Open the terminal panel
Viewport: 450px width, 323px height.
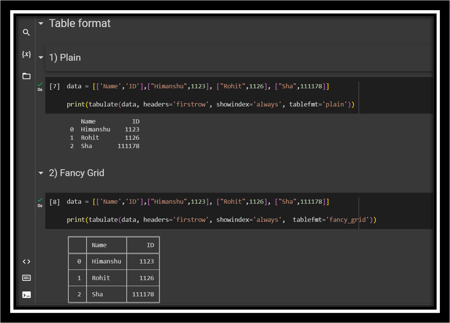[x=26, y=295]
